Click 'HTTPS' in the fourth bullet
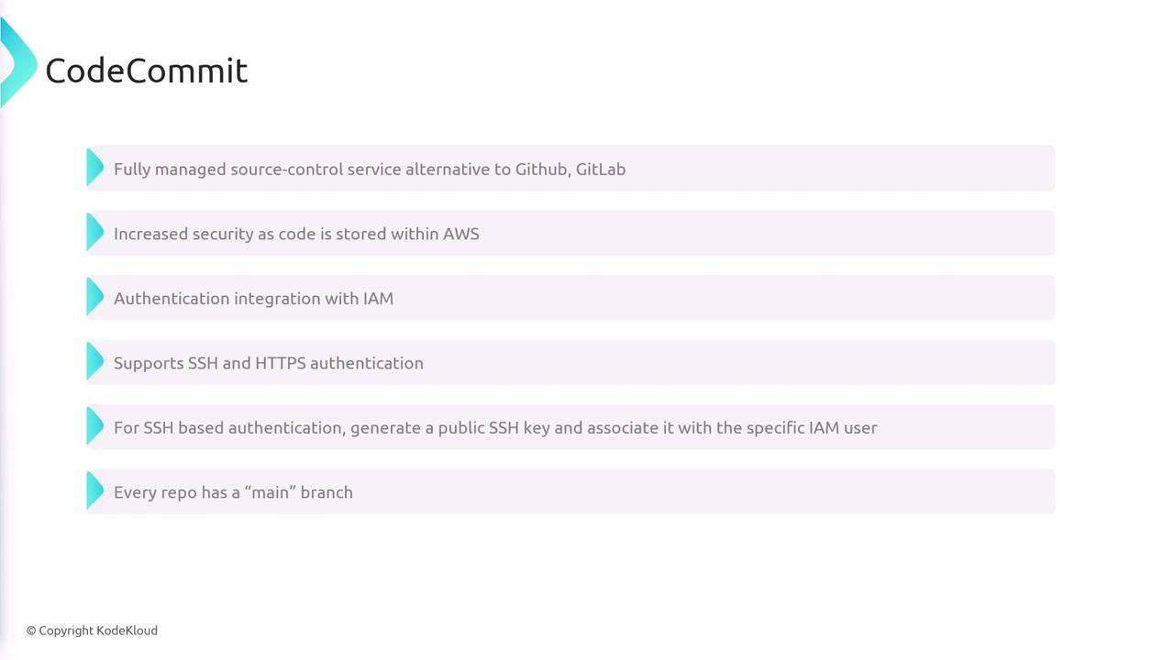Image resolution: width=1174 pixels, height=660 pixels. pos(280,363)
